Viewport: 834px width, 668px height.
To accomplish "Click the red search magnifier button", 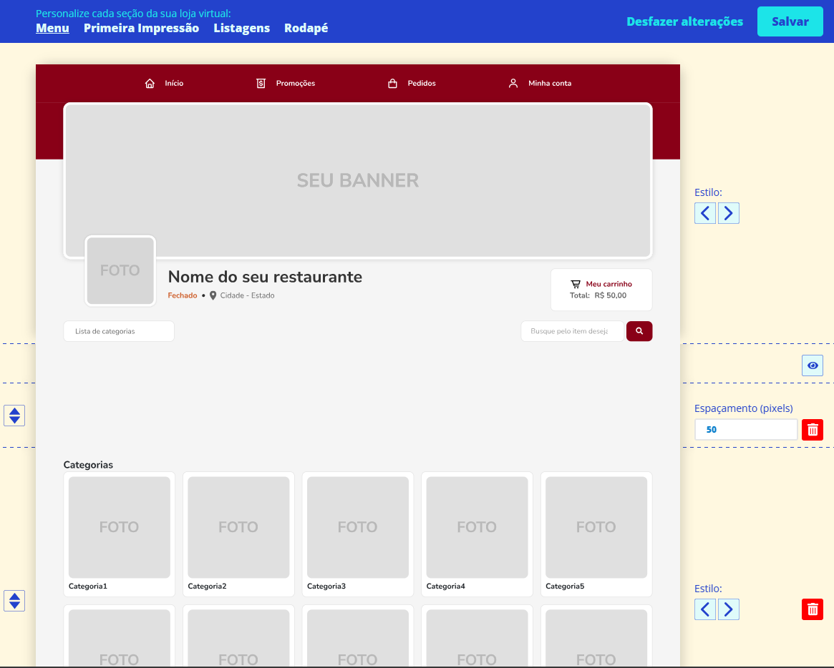I will click(639, 331).
